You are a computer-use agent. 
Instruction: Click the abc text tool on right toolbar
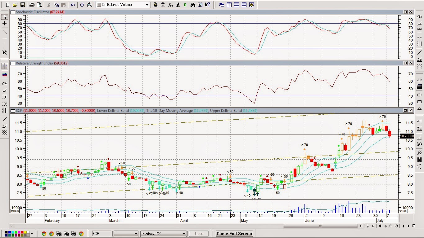[x=419, y=80]
